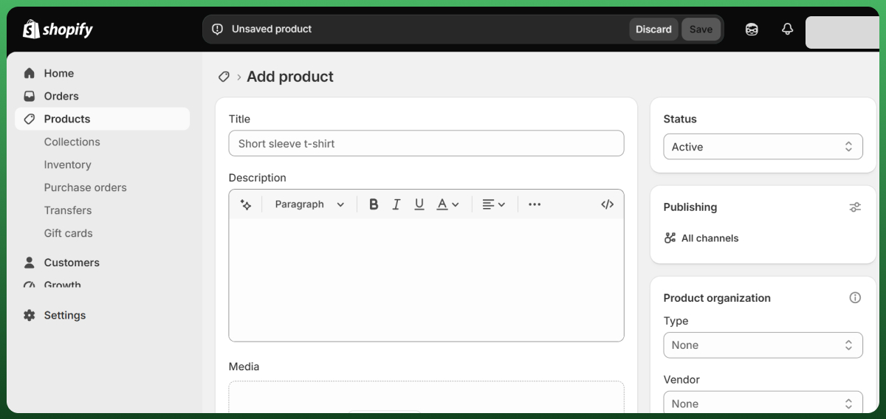Click the Add product heading

(x=290, y=77)
